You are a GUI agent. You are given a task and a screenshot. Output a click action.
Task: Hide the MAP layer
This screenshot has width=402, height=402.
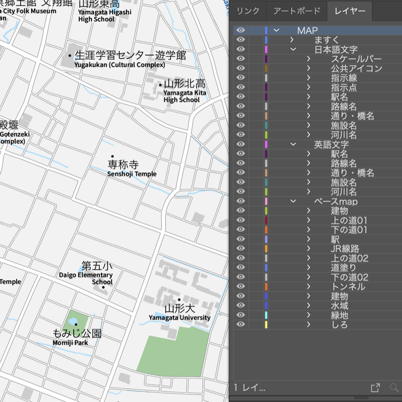click(x=240, y=30)
